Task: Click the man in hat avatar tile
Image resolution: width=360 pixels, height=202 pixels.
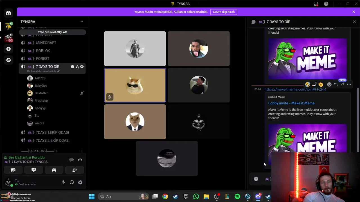Action: 135,49
